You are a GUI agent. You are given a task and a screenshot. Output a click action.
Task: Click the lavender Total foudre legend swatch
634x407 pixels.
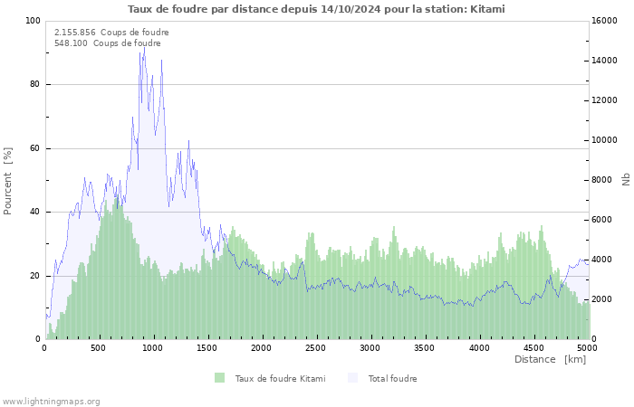tap(353, 378)
